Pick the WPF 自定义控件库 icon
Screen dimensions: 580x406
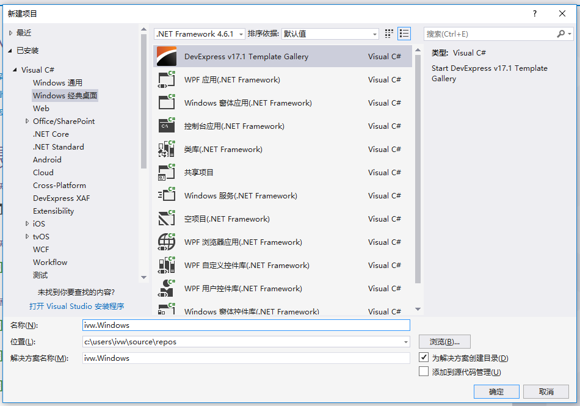tap(167, 265)
